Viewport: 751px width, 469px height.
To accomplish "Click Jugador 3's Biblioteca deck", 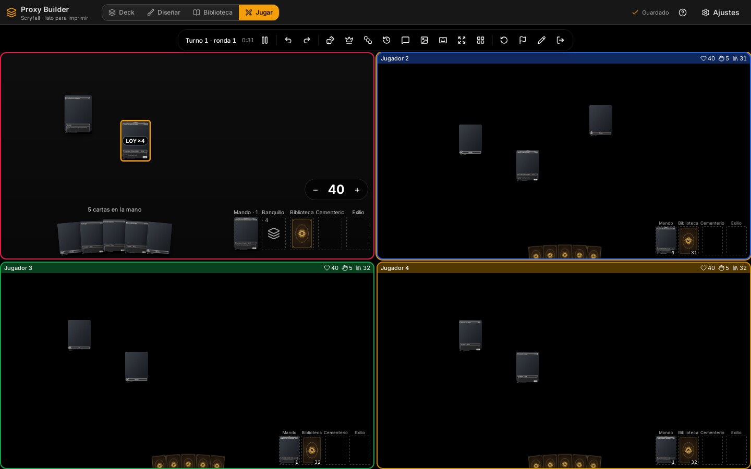I will click(x=312, y=450).
